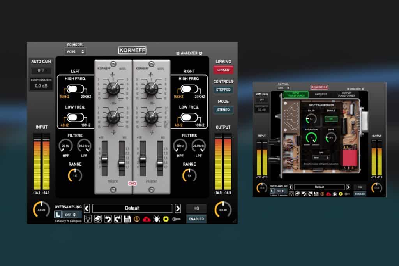The width and height of the screenshot is (399, 266).
Task: Click next preset arrow in small right window
Action: (x=348, y=187)
